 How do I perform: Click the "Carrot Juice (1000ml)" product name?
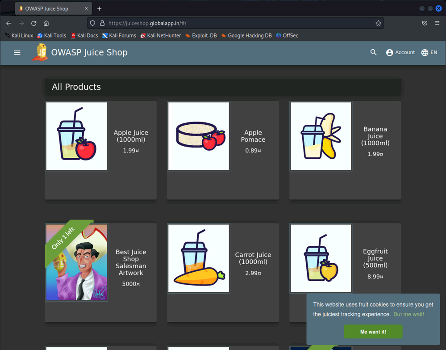pyautogui.click(x=253, y=258)
